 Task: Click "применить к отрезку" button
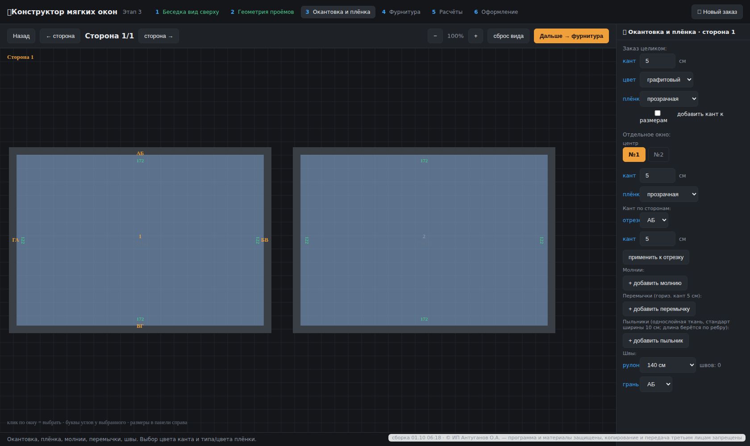(x=656, y=257)
